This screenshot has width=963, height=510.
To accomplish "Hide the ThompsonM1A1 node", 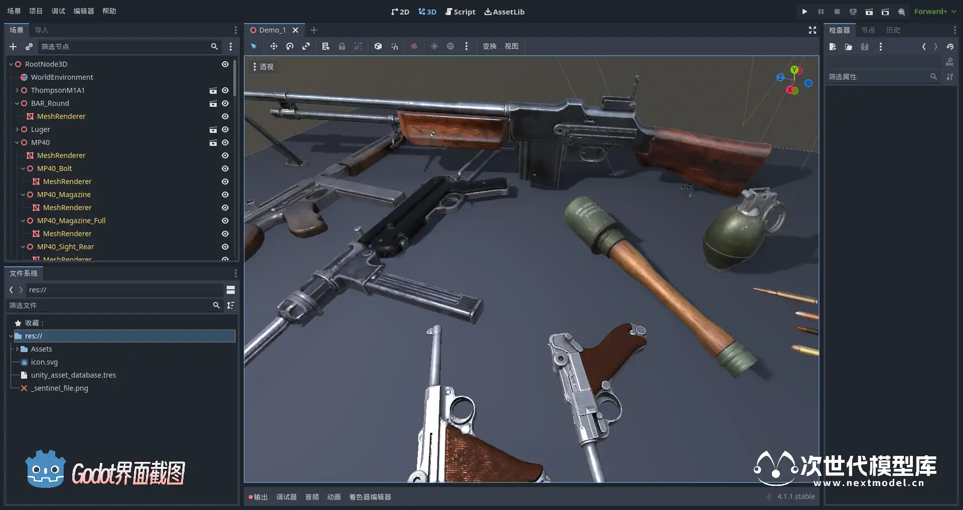I will (x=225, y=90).
